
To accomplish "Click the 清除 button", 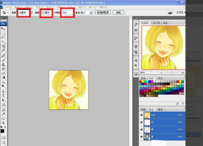I will click(x=118, y=13).
